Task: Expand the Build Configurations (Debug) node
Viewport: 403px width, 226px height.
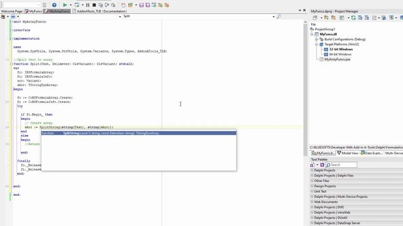Action: click(x=317, y=39)
